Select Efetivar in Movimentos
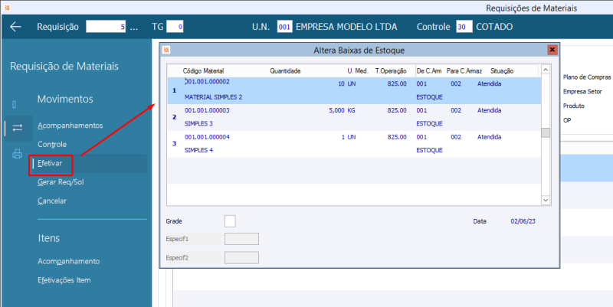This screenshot has height=307, width=613. click(x=50, y=163)
